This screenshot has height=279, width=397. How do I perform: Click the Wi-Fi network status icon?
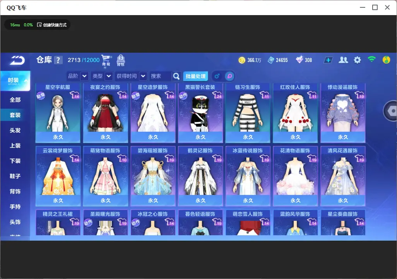(371, 59)
